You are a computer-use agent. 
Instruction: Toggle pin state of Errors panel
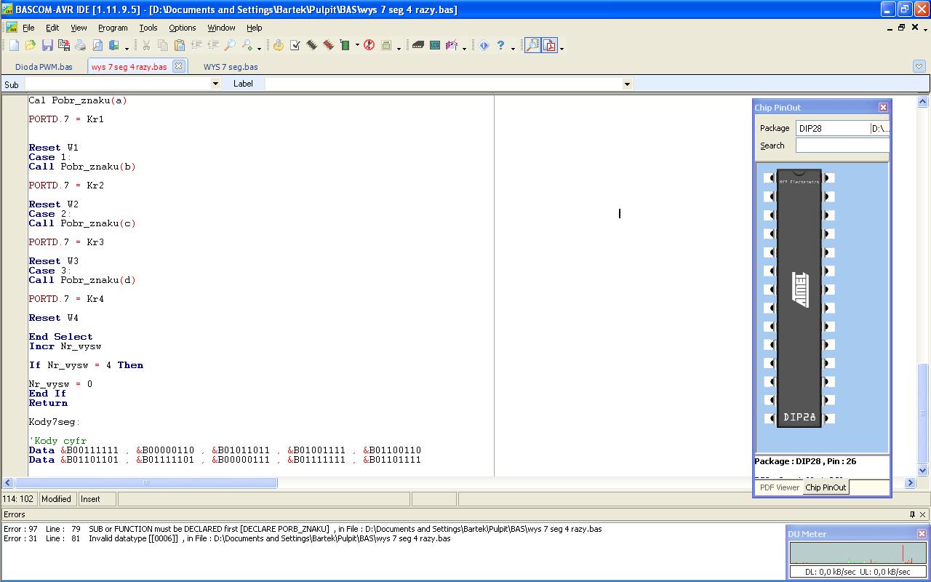point(912,514)
